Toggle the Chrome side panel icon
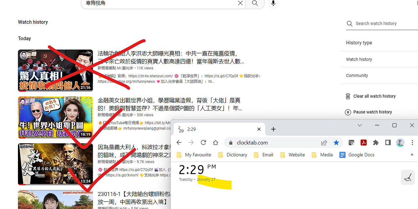The width and height of the screenshot is (418, 209). 388,142
